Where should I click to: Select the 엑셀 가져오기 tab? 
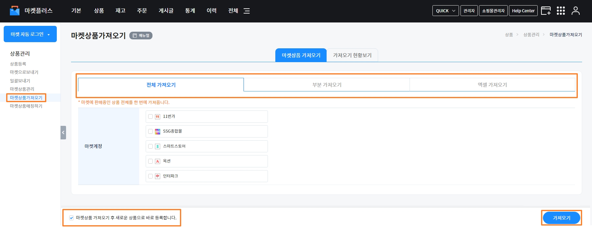[492, 85]
